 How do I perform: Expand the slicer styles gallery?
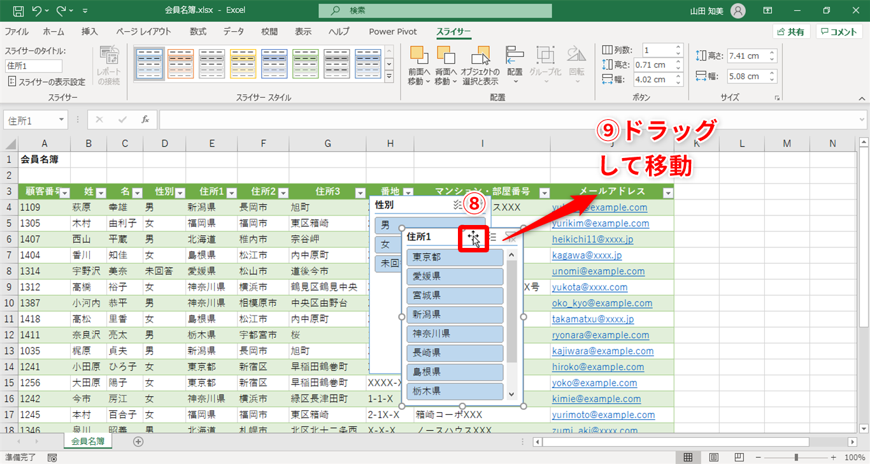coord(389,76)
